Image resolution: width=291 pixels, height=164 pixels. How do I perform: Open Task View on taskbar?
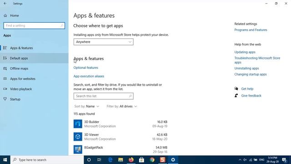(x=99, y=160)
